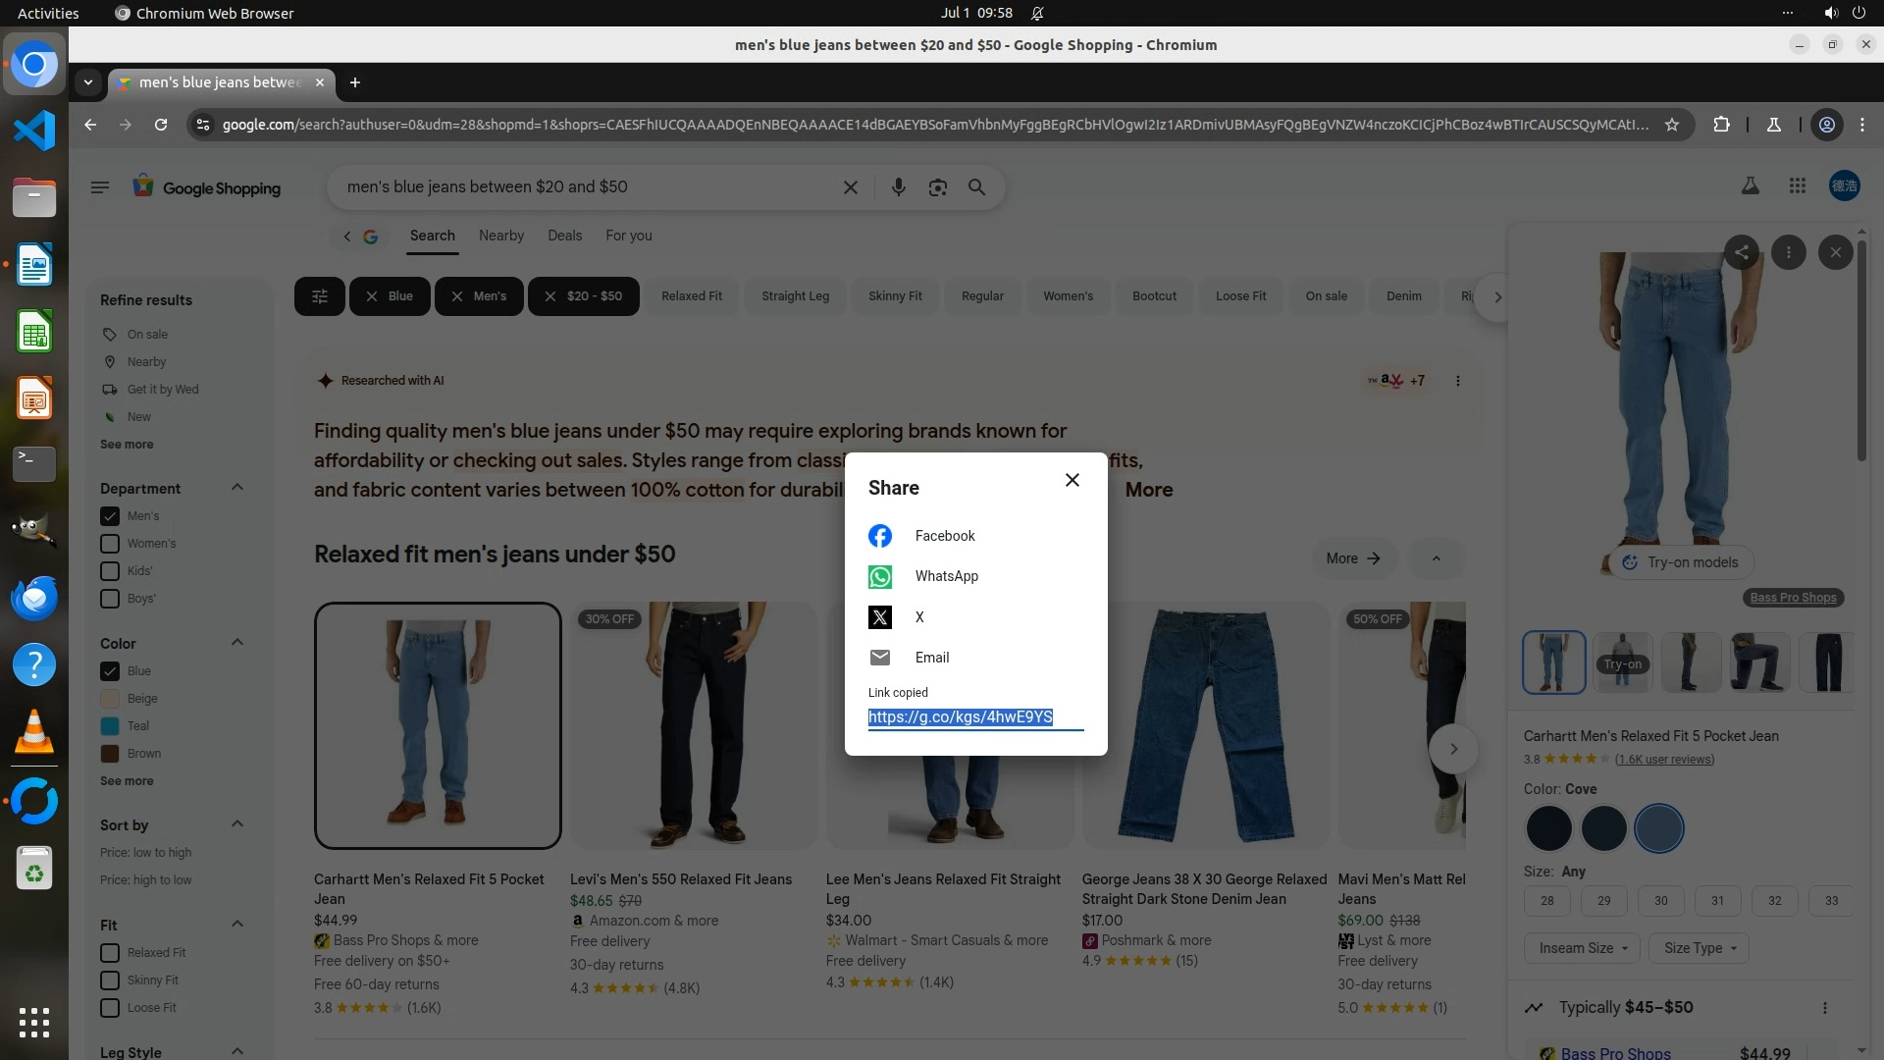Click the More arrow button
The width and height of the screenshot is (1884, 1060).
click(x=1353, y=558)
